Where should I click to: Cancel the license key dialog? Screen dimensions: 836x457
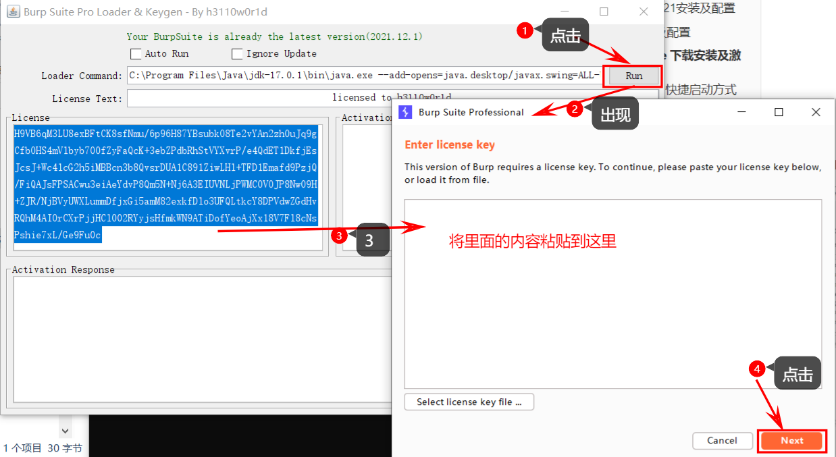click(x=722, y=441)
